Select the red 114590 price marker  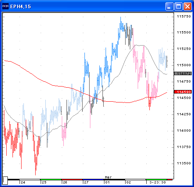click(x=183, y=92)
